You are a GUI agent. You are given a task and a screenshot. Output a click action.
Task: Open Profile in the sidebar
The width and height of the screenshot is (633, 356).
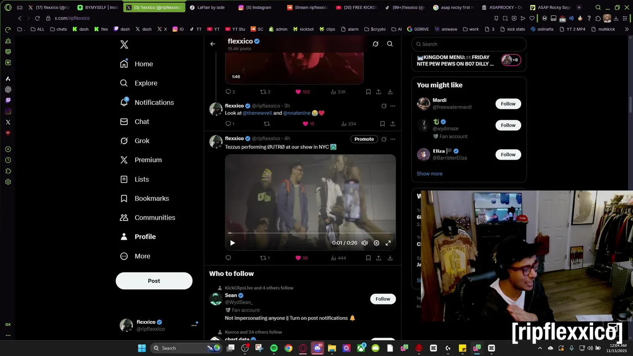coord(138,237)
